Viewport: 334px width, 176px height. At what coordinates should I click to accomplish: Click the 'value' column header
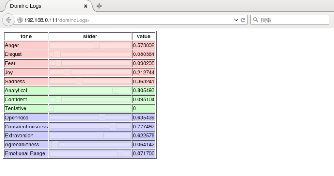click(x=144, y=36)
